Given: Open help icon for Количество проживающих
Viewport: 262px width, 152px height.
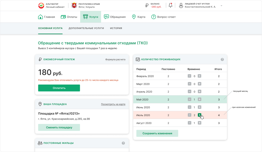Looking at the screenshot, I should (x=222, y=60).
